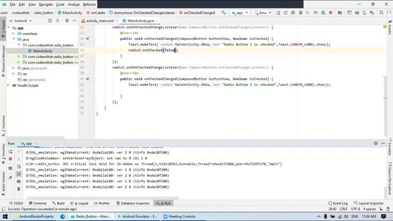
Task: Click the red Stop icon in the top toolbar
Action: [x=330, y=12]
